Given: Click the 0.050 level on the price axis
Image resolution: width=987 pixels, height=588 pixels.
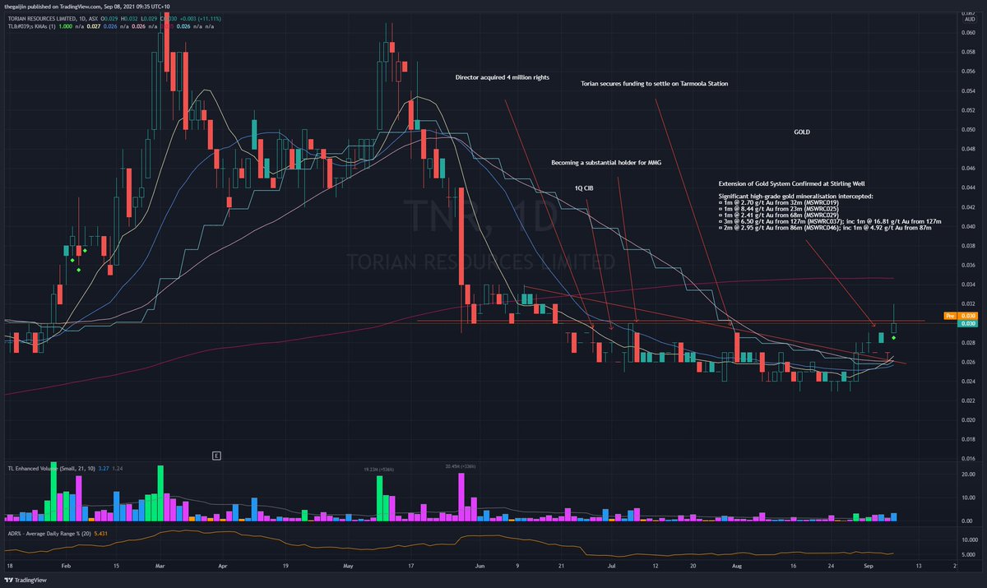Looking at the screenshot, I should click(966, 130).
